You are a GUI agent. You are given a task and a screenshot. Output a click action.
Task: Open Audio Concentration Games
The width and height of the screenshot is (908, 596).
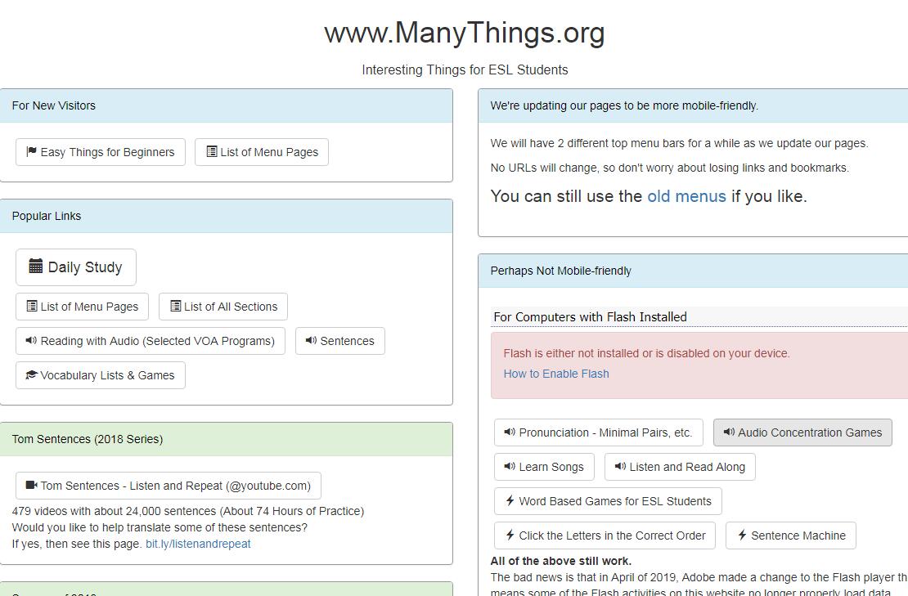pyautogui.click(x=802, y=432)
